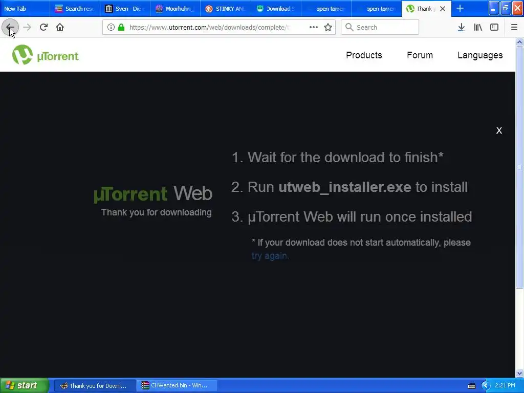Open the Firefox home page icon
The height and width of the screenshot is (393, 524).
point(60,27)
